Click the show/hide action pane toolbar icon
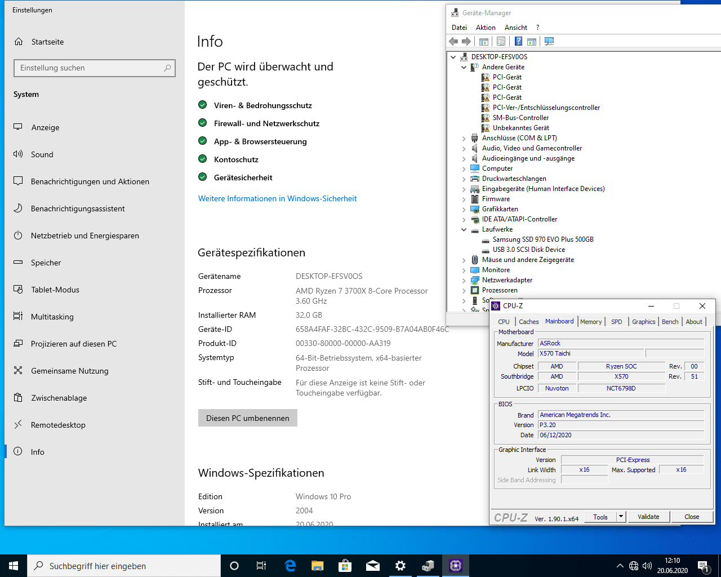This screenshot has width=721, height=577. point(532,41)
